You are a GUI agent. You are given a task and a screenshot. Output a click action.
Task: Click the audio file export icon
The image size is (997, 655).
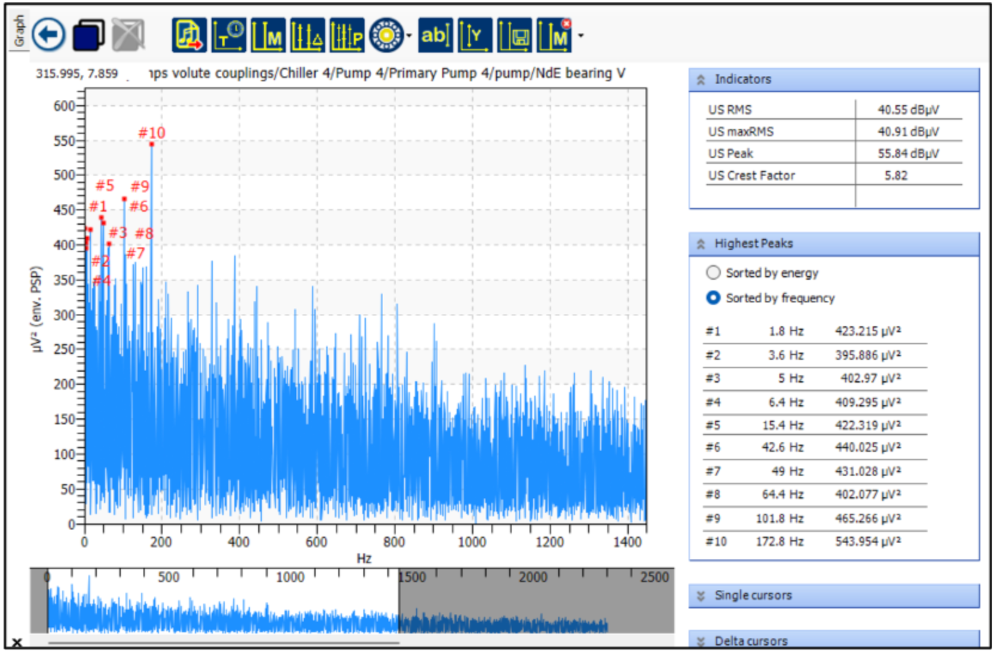click(189, 35)
